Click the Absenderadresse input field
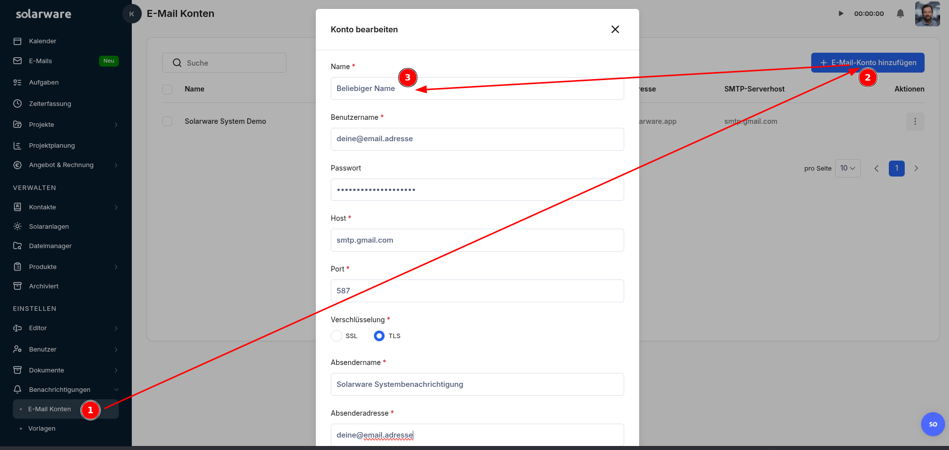The width and height of the screenshot is (949, 450). tap(477, 435)
